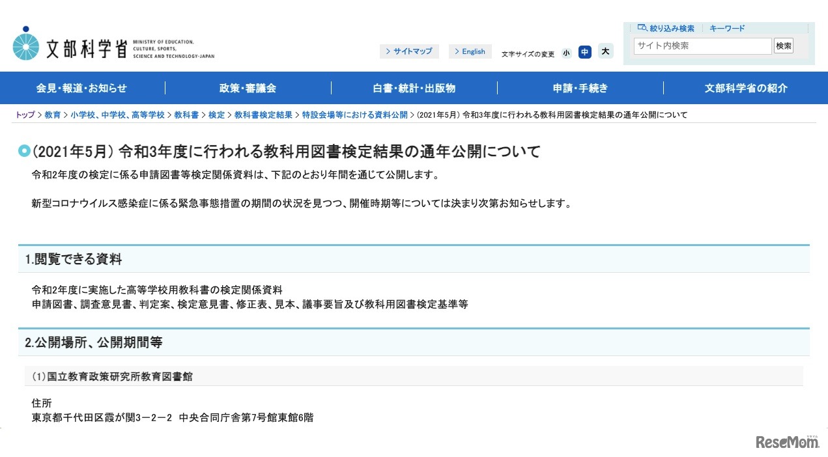
Task: Click inside the サイト内検索 input field
Action: pyautogui.click(x=702, y=46)
